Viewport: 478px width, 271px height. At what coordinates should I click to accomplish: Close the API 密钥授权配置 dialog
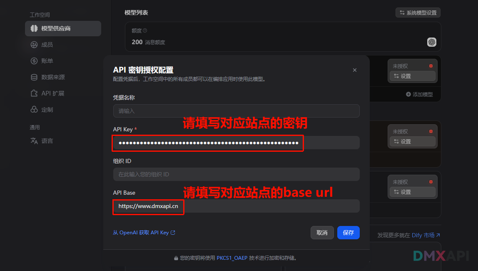354,70
